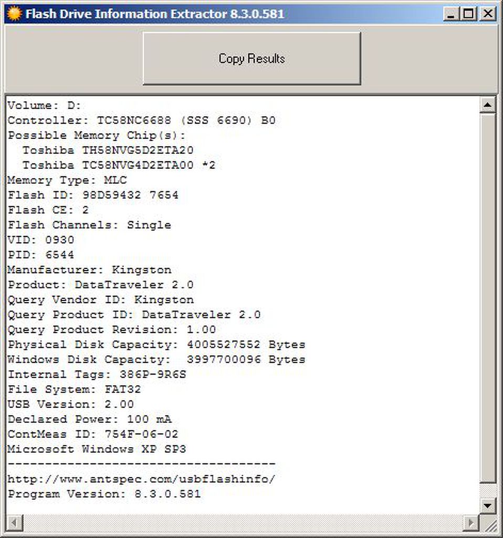
Task: Click the horizontal scrollbar right arrow
Action: (470, 523)
